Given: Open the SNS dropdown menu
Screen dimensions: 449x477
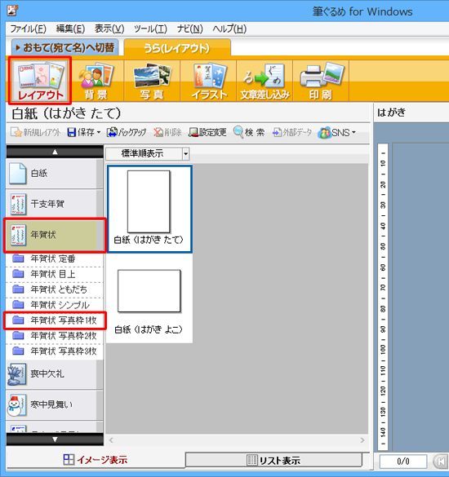Looking at the screenshot, I should [x=336, y=133].
